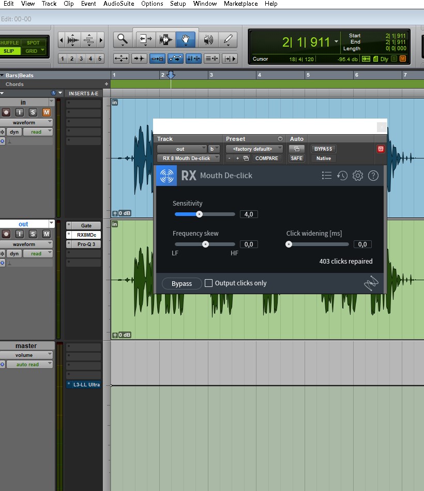
Task: Open master track volume view selector
Action: tap(26, 355)
